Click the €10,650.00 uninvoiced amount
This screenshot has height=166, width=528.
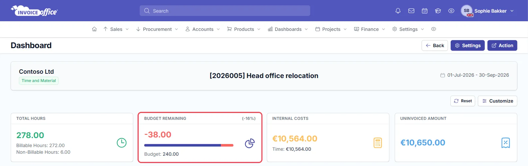(423, 143)
